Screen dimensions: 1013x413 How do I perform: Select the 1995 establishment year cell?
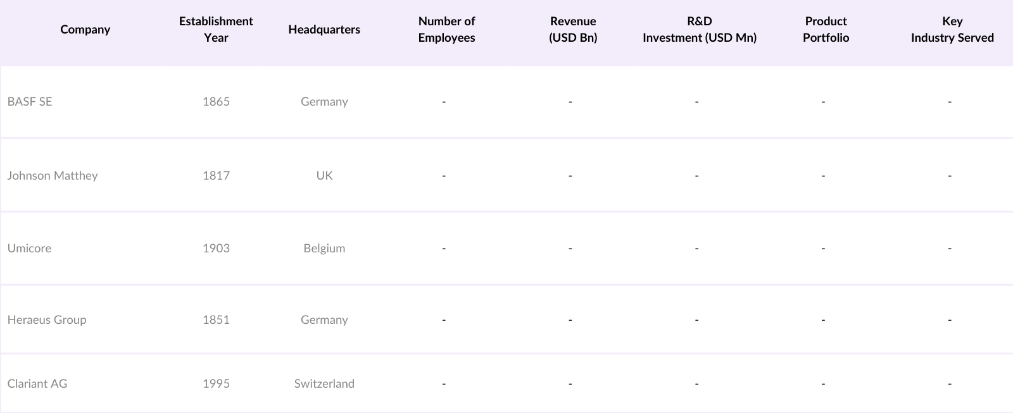[216, 384]
